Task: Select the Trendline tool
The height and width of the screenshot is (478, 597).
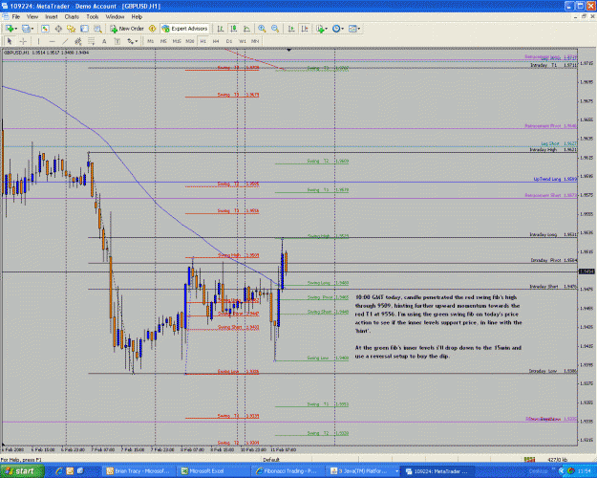Action: [65, 41]
